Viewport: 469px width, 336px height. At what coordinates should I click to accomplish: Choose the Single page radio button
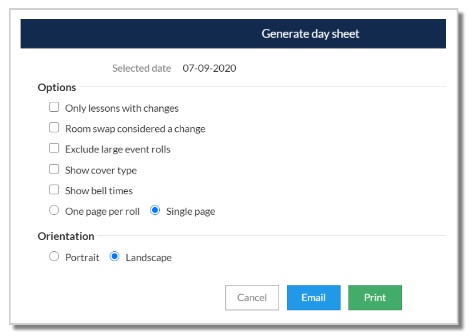pos(155,210)
